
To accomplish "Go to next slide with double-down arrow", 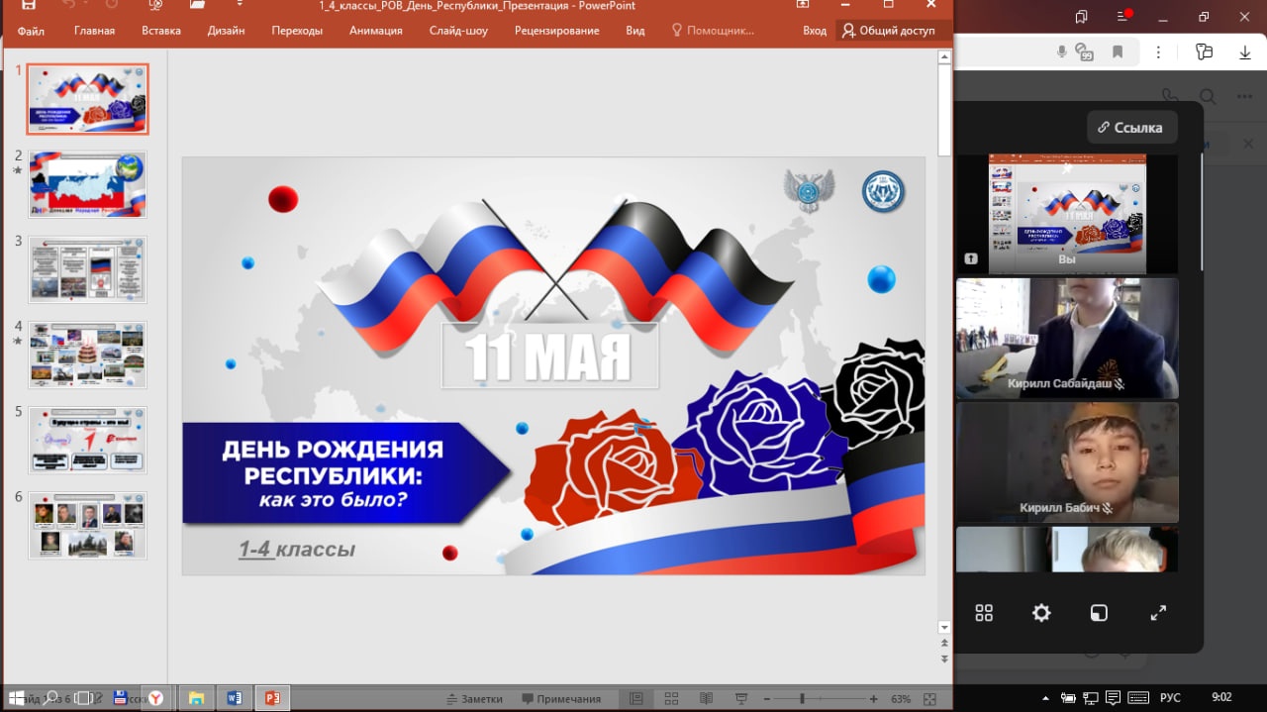I will point(944,659).
